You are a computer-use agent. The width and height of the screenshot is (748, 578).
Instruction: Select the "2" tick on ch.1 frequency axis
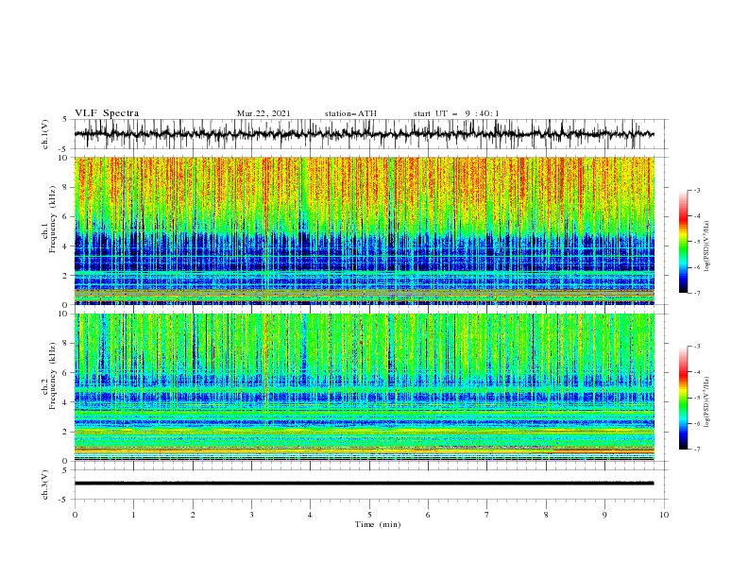coord(67,275)
